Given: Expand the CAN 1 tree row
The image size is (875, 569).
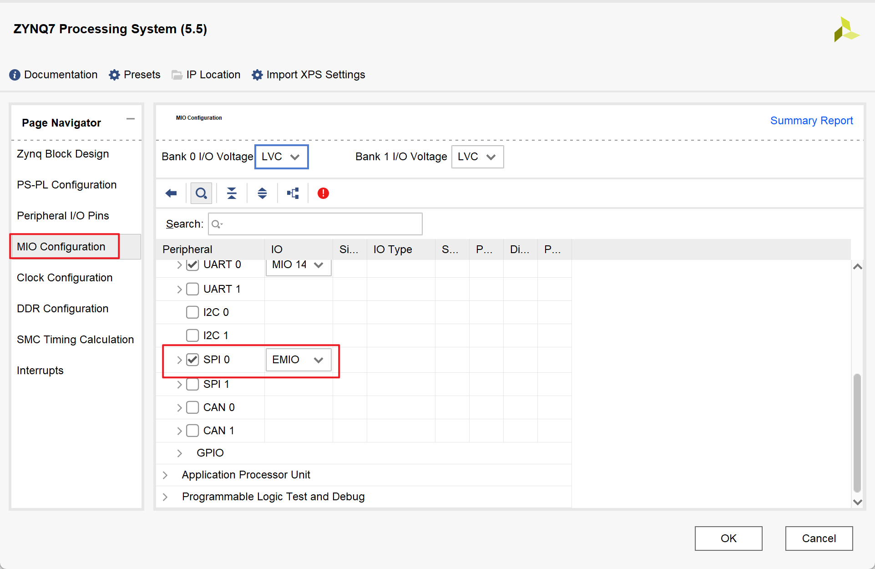Looking at the screenshot, I should (x=179, y=431).
